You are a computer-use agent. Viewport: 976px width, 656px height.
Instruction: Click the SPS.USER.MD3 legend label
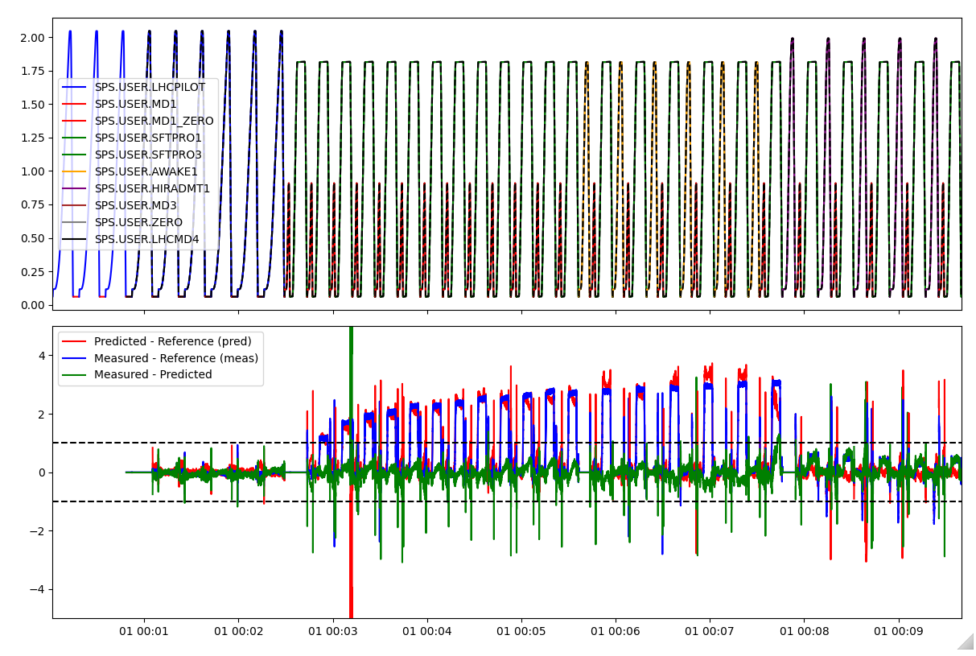coord(135,205)
